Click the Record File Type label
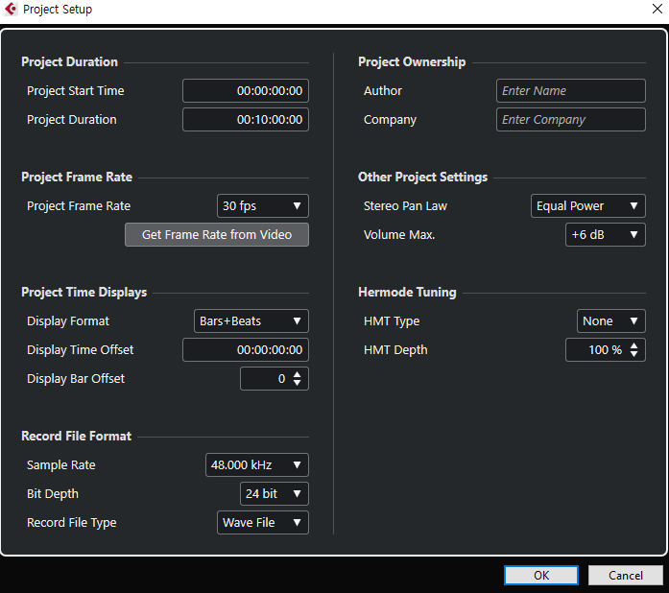669x593 pixels. pyautogui.click(x=72, y=523)
